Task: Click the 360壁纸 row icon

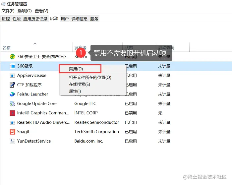Action: (x=12, y=66)
